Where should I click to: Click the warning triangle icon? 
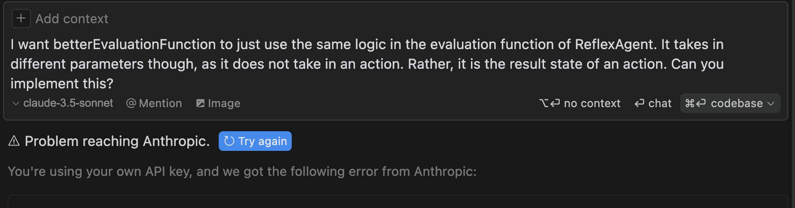pos(14,141)
